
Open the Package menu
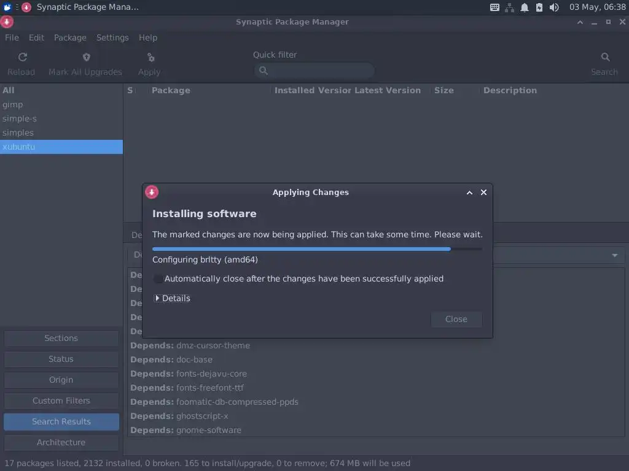tap(70, 37)
